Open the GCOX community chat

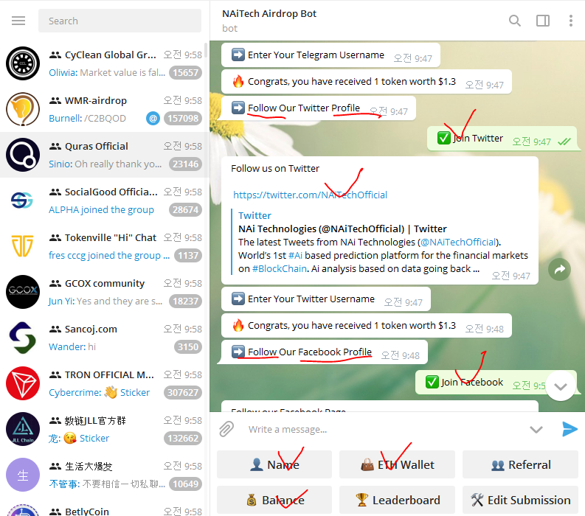pyautogui.click(x=105, y=292)
